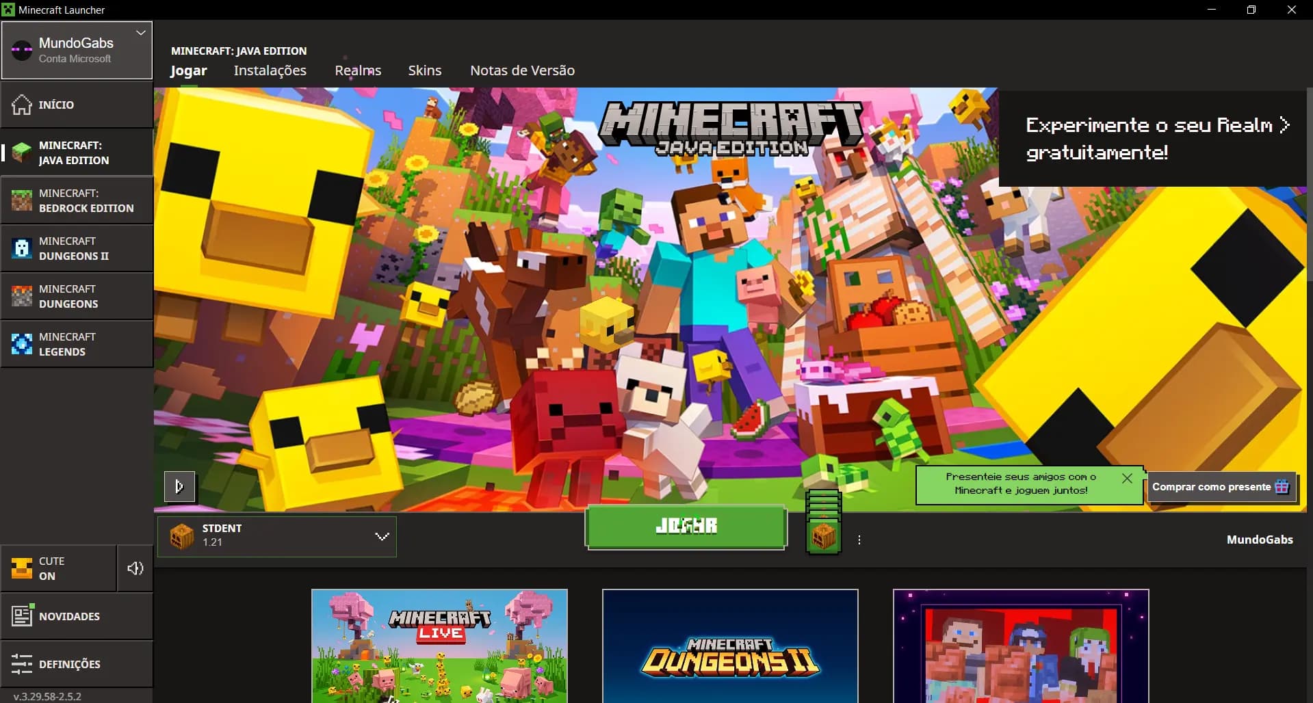Expand the MundoGabs account dropdown
1313x703 pixels.
140,32
